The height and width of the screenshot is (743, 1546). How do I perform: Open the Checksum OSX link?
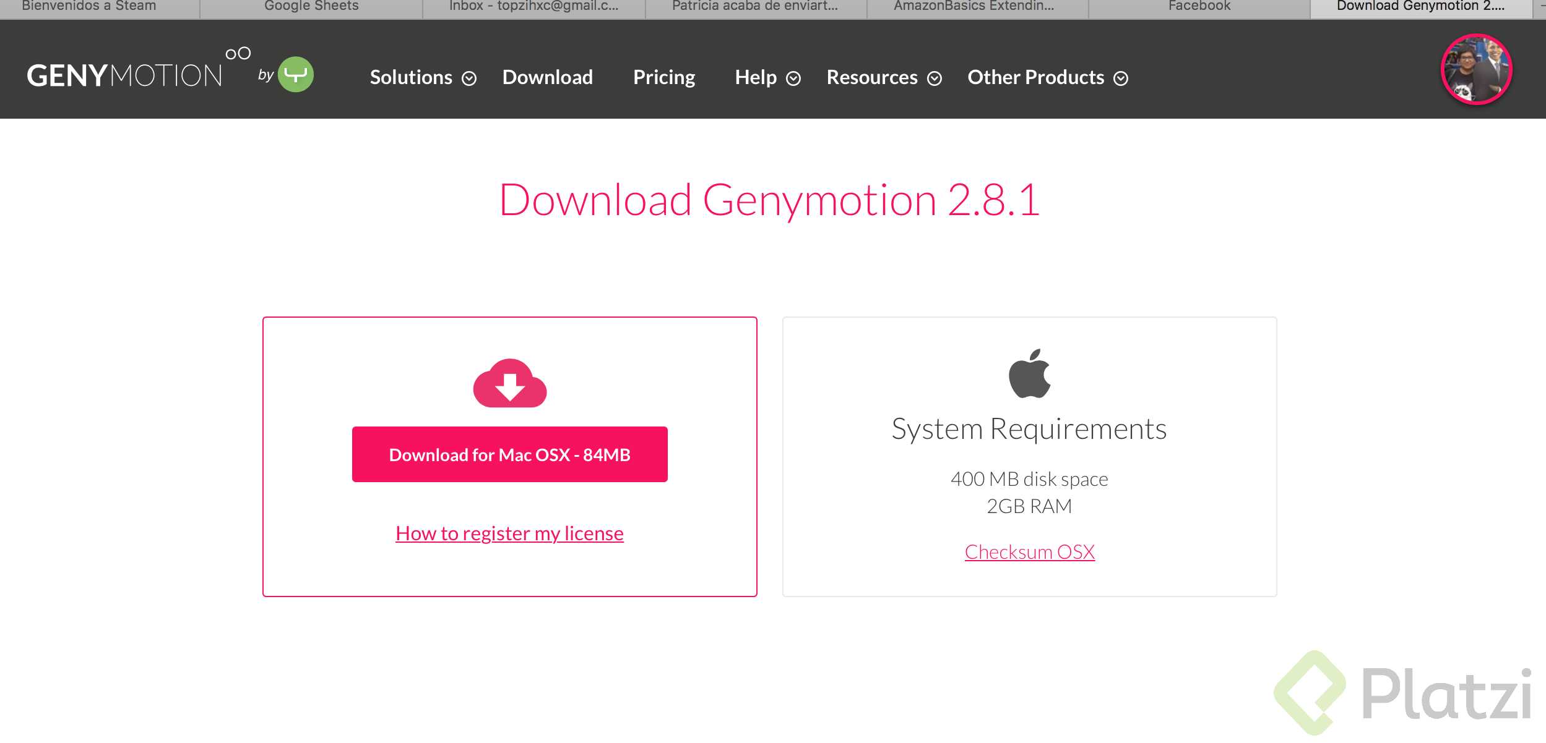click(x=1029, y=551)
